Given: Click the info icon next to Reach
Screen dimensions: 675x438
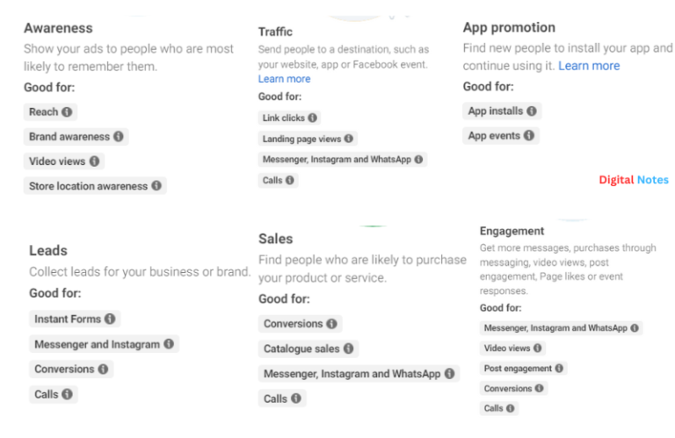Looking at the screenshot, I should [68, 111].
